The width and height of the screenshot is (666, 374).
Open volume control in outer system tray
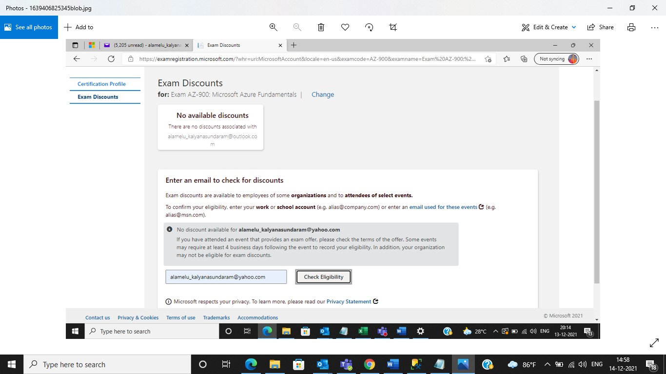(582, 364)
